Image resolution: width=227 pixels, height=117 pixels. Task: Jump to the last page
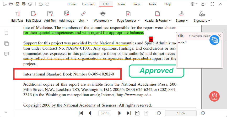tap(129, 113)
